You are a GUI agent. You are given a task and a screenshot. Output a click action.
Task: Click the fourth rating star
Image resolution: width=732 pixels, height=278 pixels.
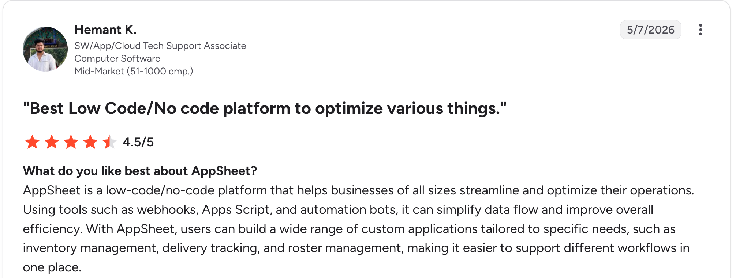(x=90, y=142)
